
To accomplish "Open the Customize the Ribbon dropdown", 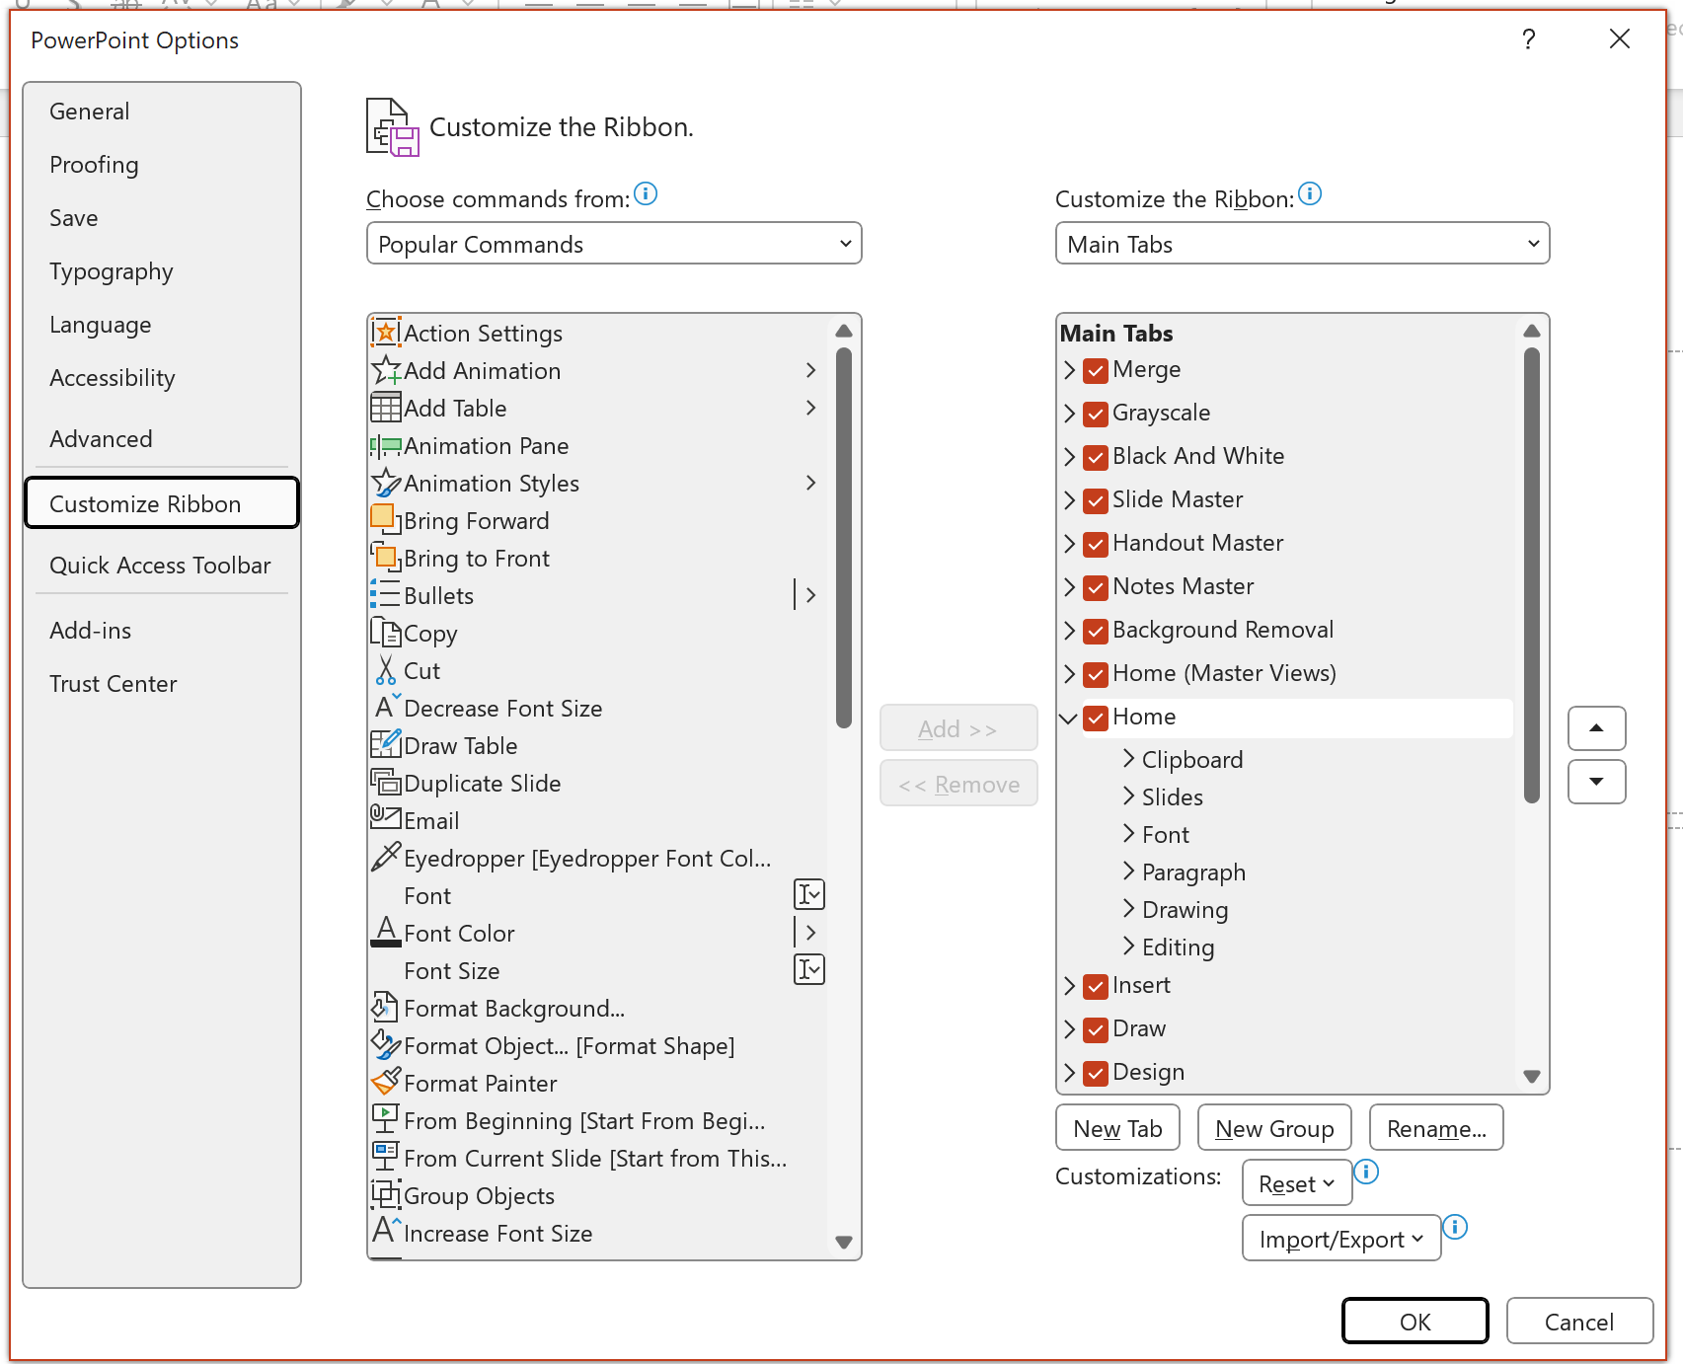I will point(1303,244).
